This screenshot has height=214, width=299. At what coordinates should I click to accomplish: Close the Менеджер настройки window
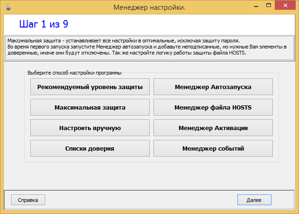(285, 5)
